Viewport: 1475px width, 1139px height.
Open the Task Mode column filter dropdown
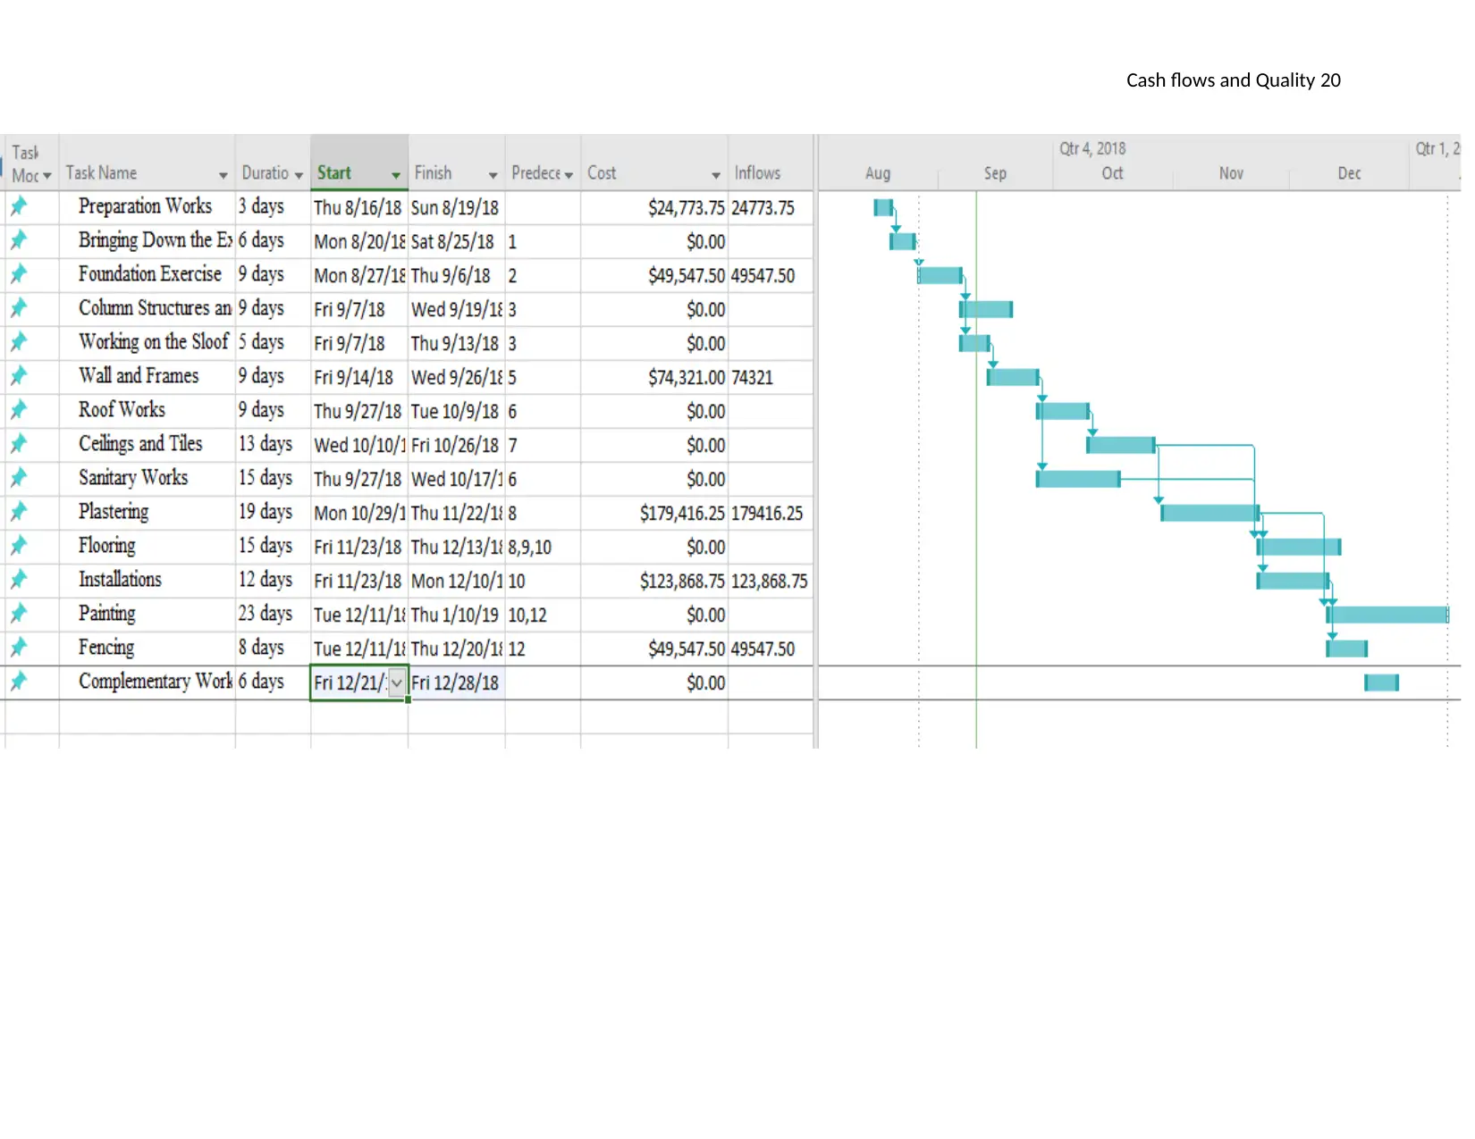47,176
